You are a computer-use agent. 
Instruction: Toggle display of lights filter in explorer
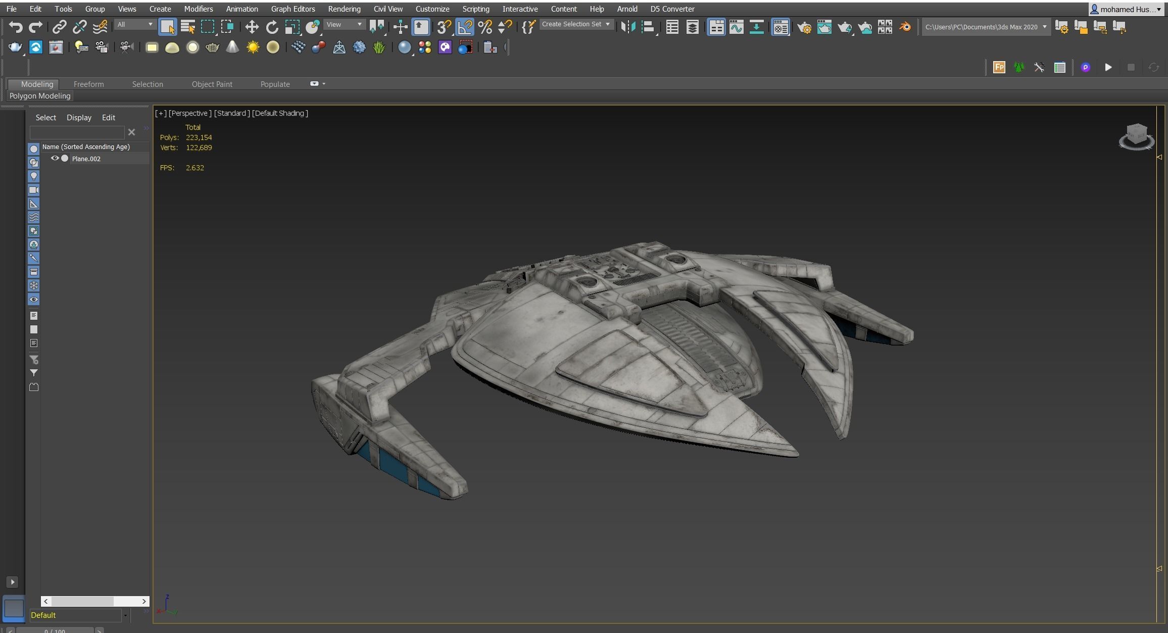pyautogui.click(x=34, y=176)
